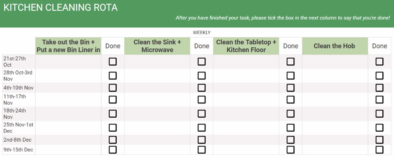Check the Tabletop Done box for 9th-15th Dec
Image resolution: width=394 pixels, height=157 pixels.
click(290, 150)
